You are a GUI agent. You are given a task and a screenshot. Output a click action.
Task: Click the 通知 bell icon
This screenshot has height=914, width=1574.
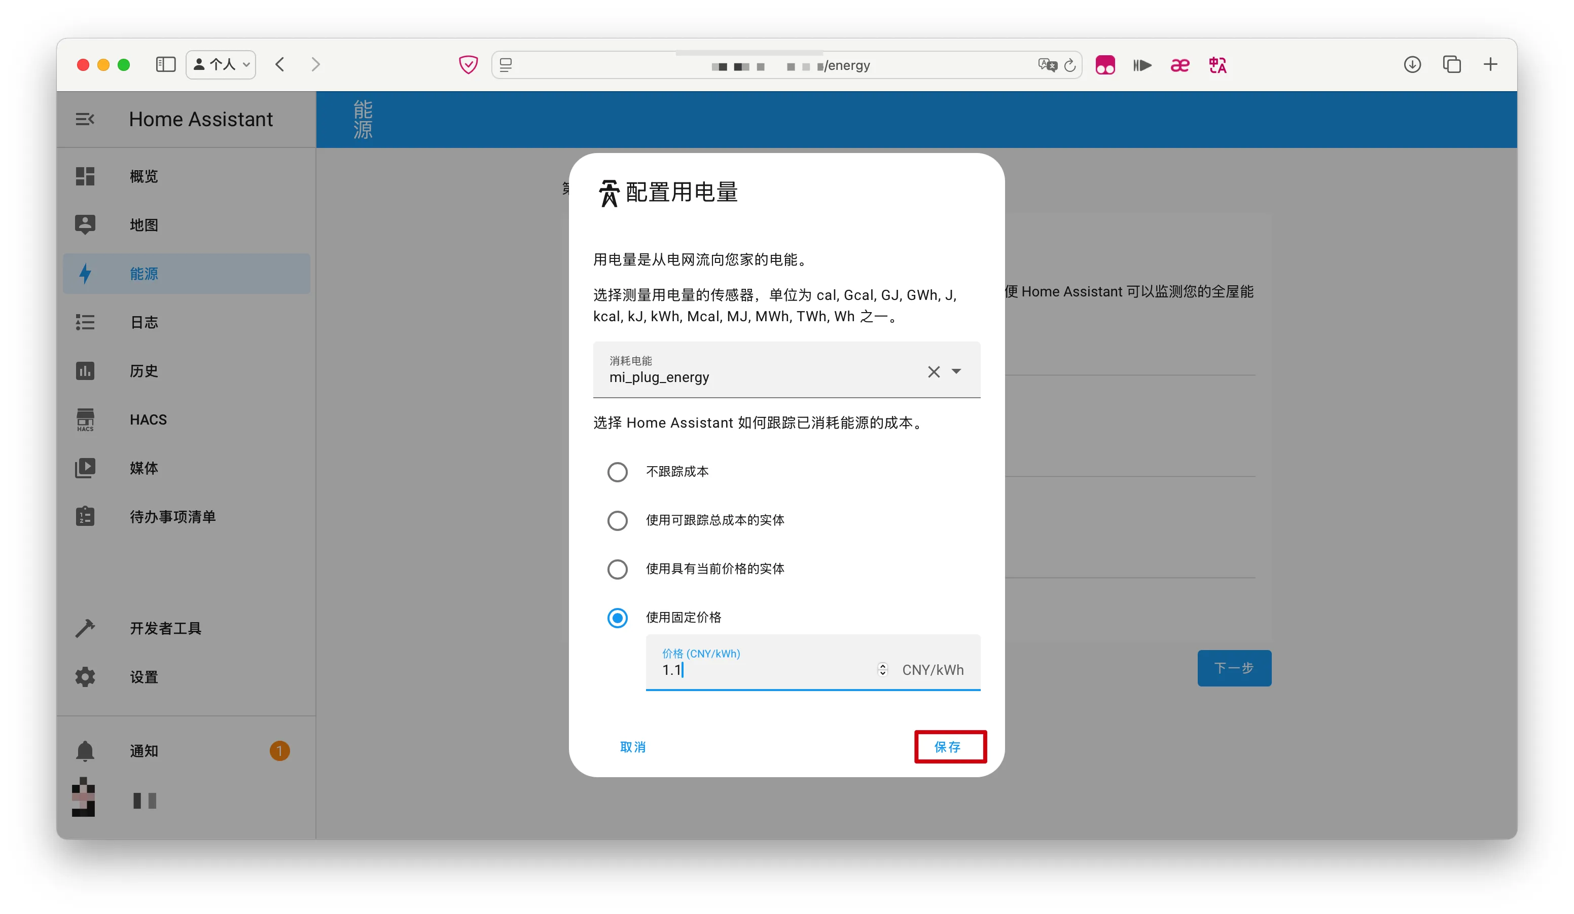pos(85,750)
